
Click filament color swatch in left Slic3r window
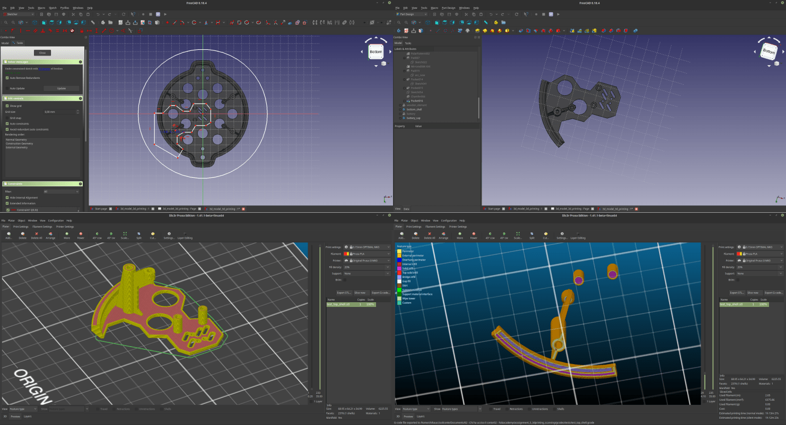tap(346, 254)
